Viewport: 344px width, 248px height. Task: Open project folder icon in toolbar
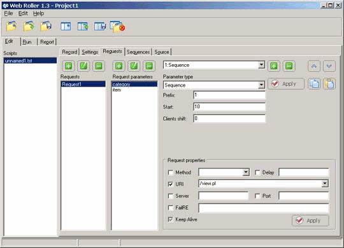coord(11,27)
